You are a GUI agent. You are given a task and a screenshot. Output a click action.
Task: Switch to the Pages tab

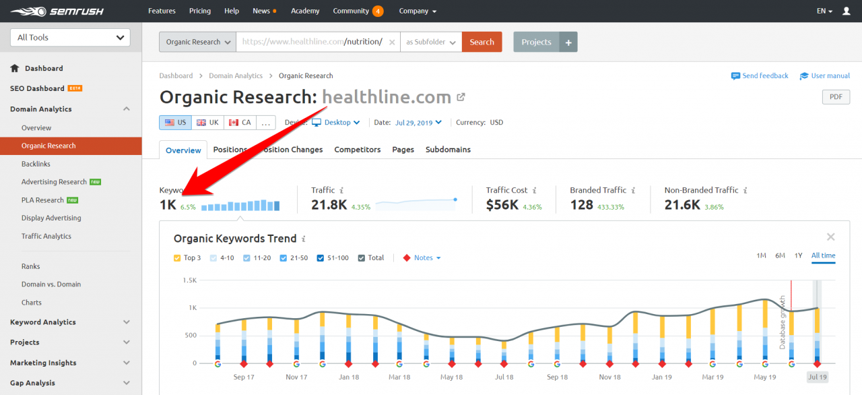point(403,150)
